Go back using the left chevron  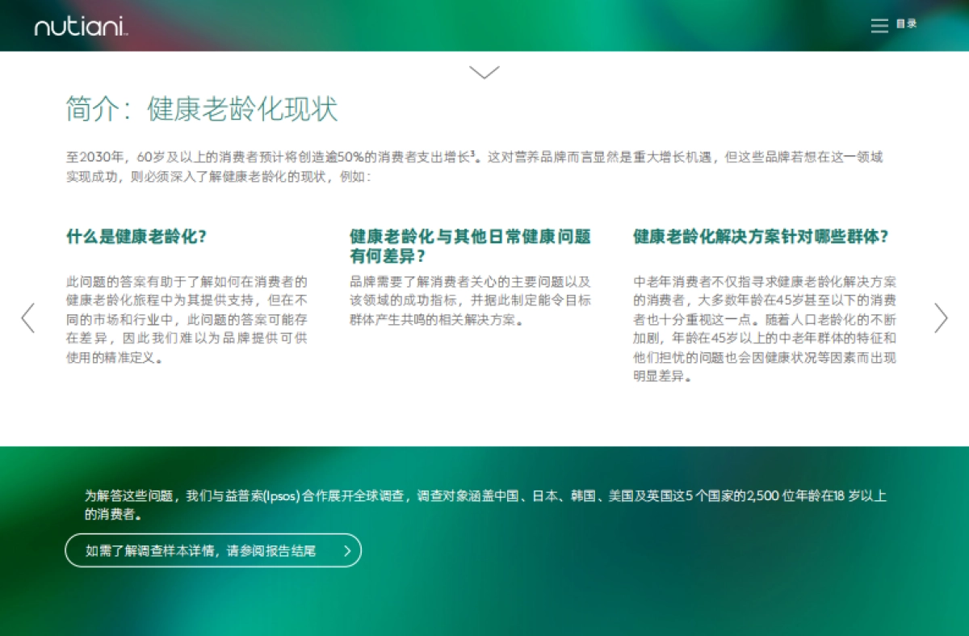27,318
